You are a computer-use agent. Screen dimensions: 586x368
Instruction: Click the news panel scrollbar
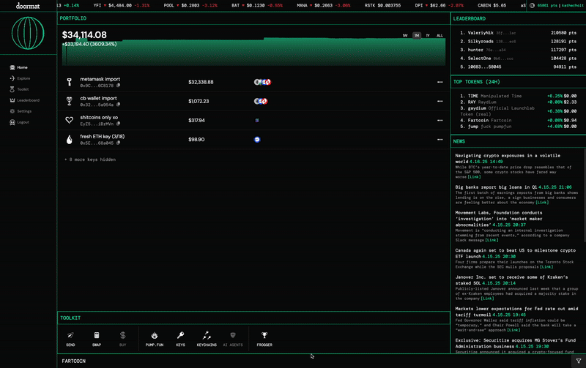coord(585,194)
